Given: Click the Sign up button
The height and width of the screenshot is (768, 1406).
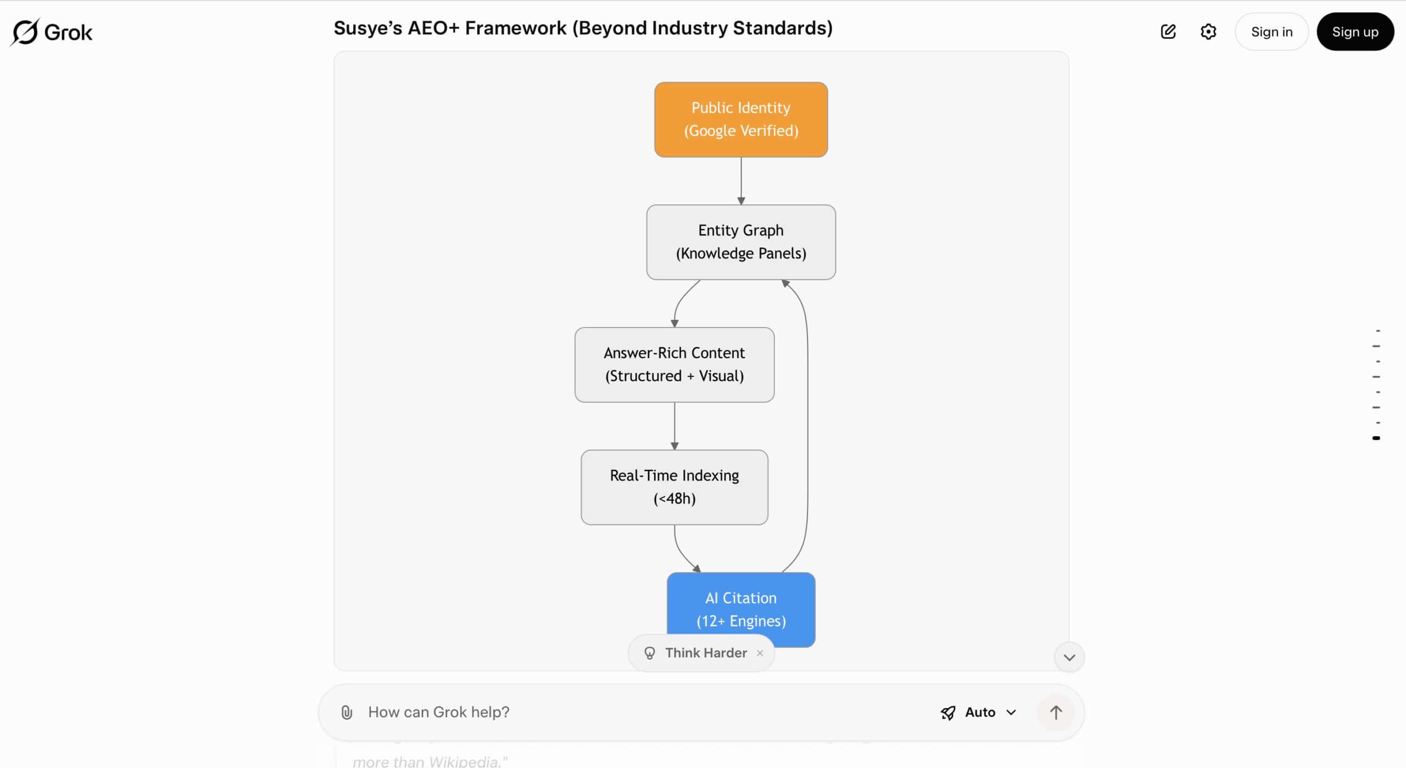Looking at the screenshot, I should (1355, 32).
